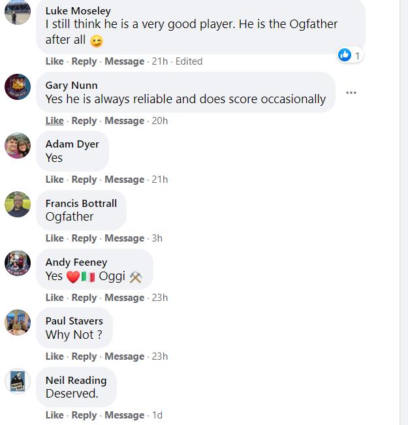Open Luke Moseley's profile picture
The width and height of the screenshot is (408, 425).
tap(18, 12)
